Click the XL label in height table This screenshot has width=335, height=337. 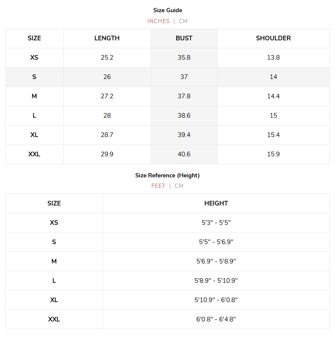click(x=54, y=300)
